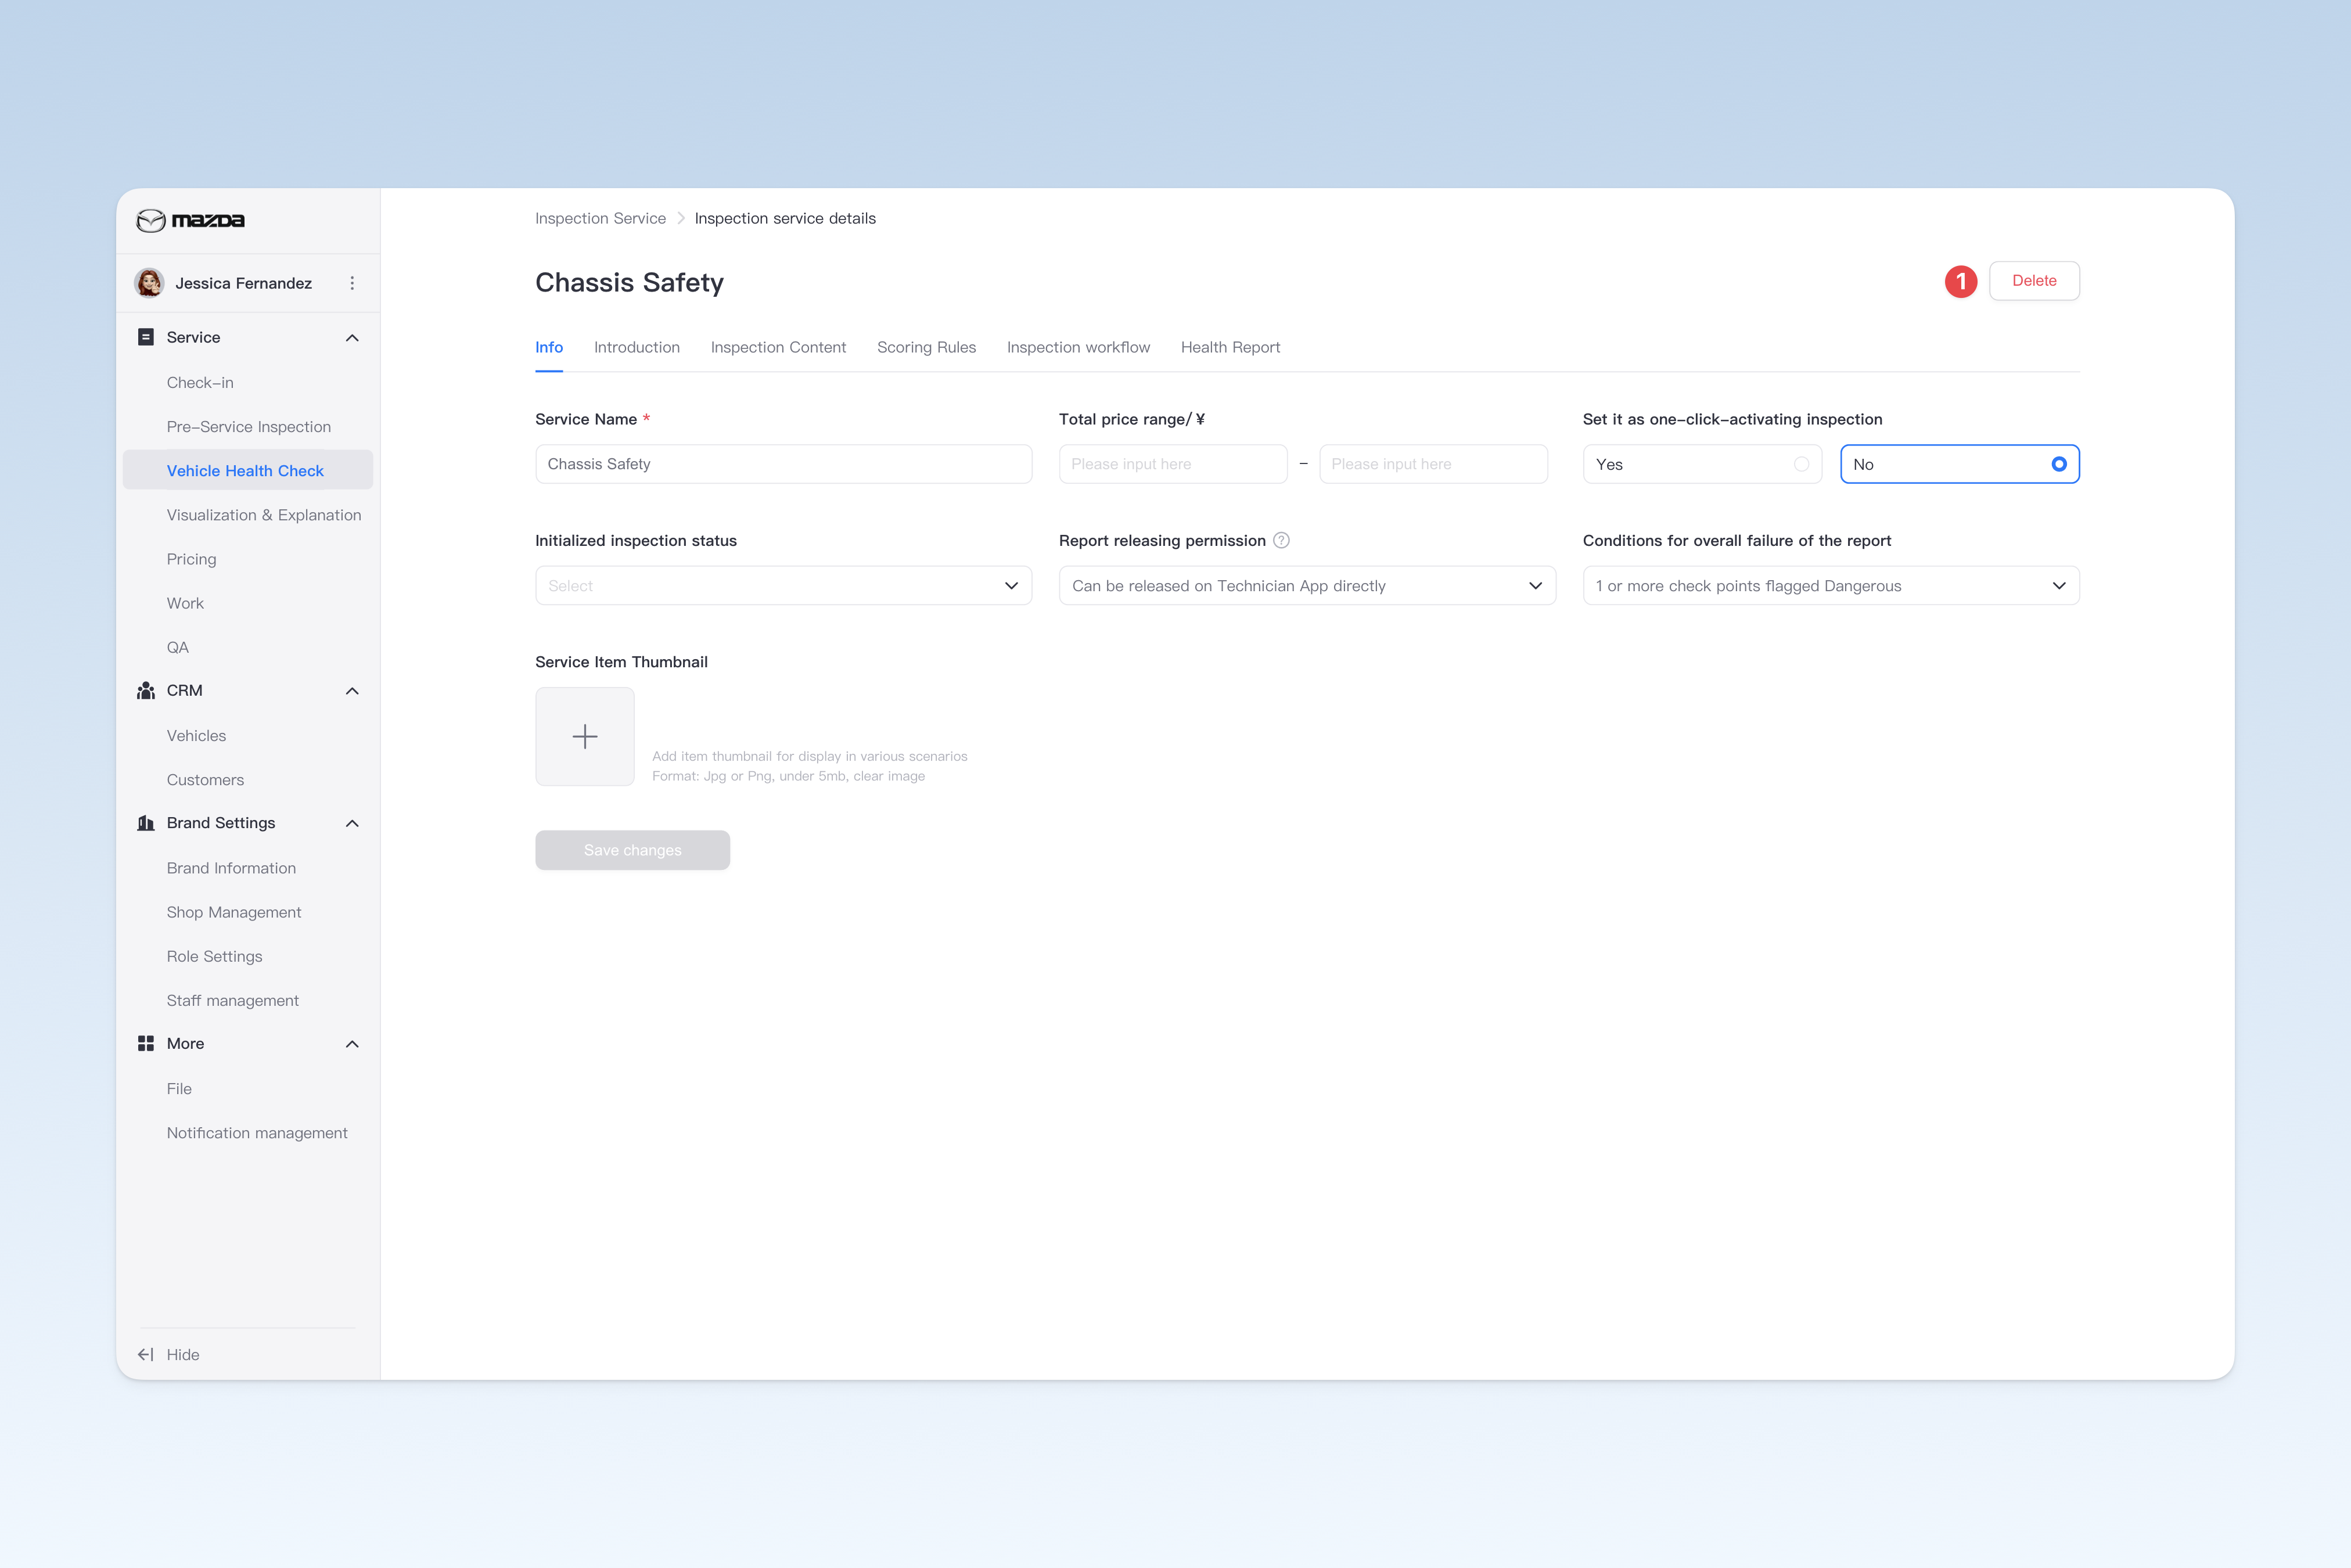Click the Mazda logo icon
Viewport: 2351px width, 1568px height.
[x=151, y=220]
